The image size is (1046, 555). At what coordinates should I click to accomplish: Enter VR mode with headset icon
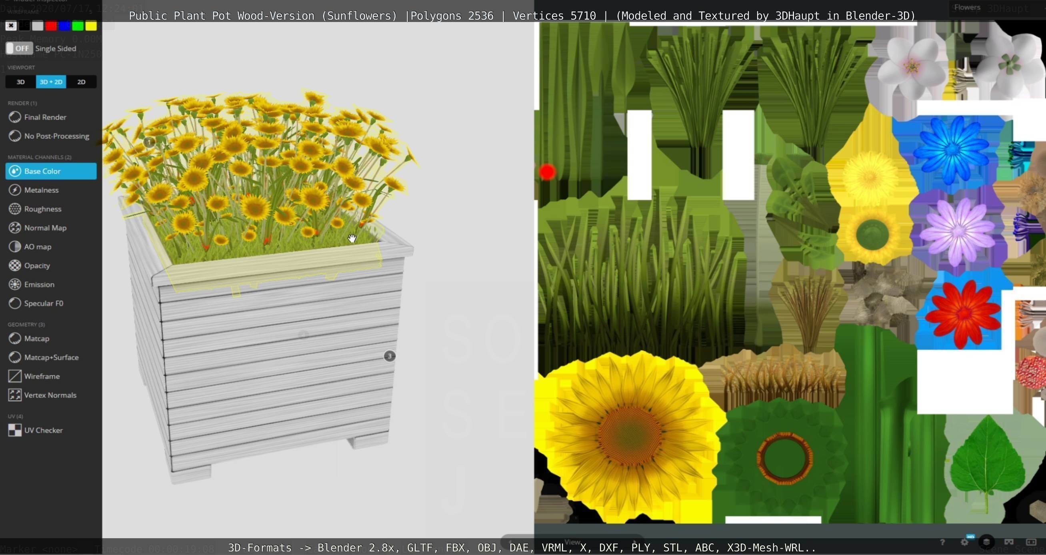coord(1009,542)
